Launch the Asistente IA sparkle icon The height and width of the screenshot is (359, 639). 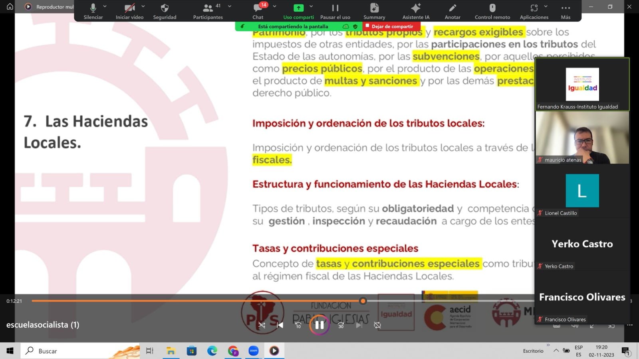pos(416,11)
